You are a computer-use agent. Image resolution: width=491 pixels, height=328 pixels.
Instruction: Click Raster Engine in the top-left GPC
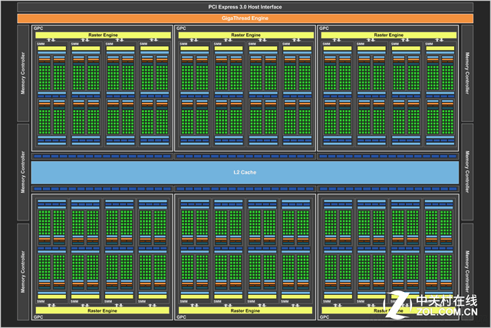101,35
